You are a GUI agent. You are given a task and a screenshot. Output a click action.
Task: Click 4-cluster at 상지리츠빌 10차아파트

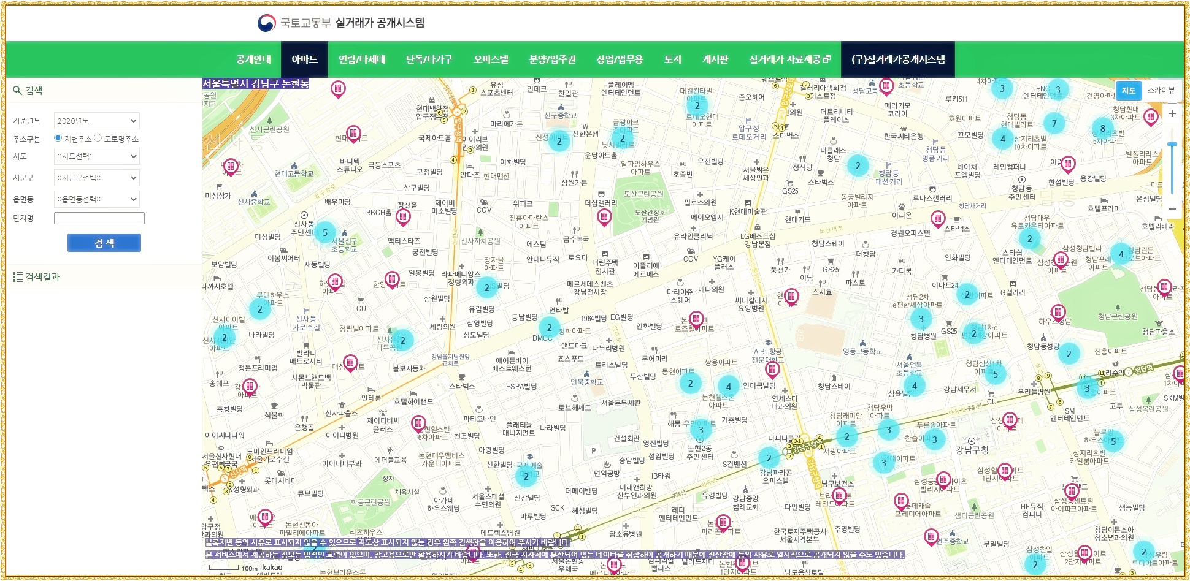click(x=1003, y=139)
